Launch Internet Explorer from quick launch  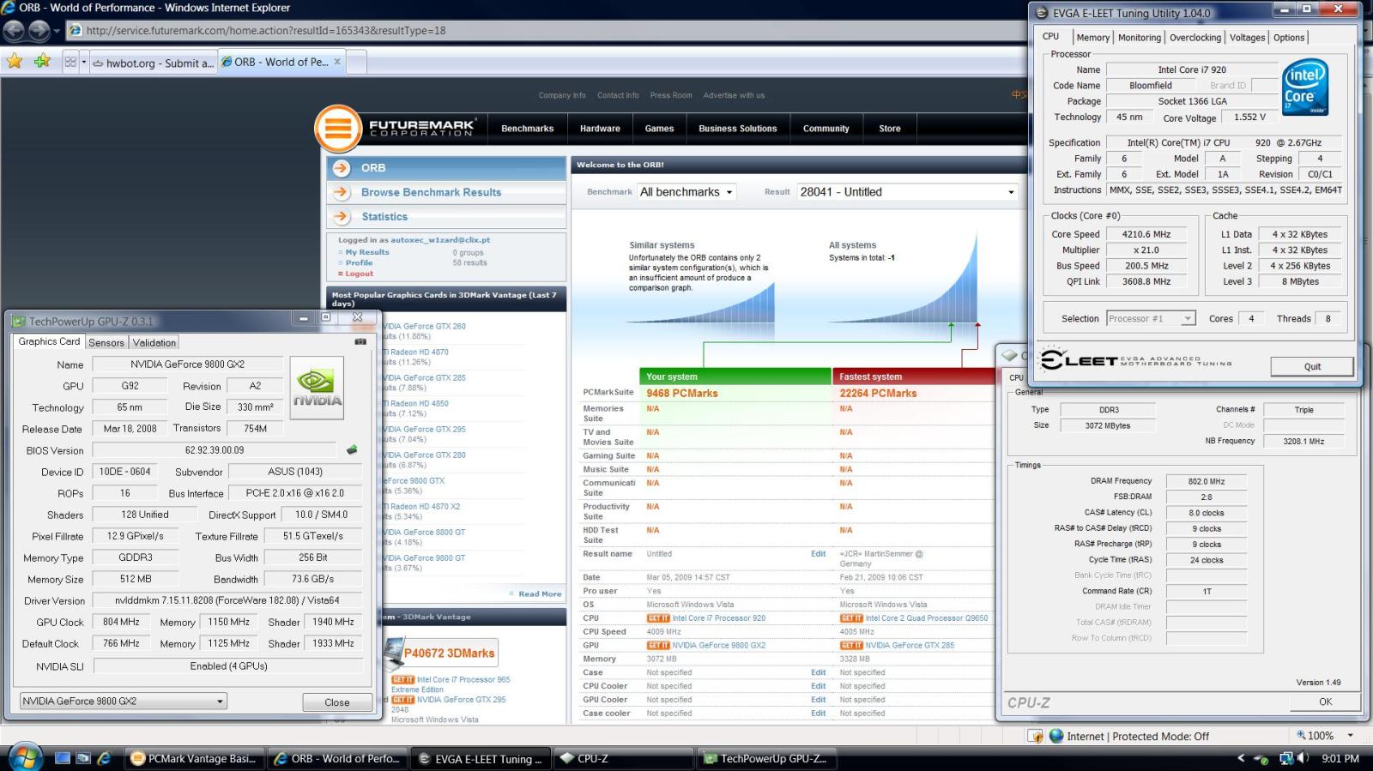point(104,758)
